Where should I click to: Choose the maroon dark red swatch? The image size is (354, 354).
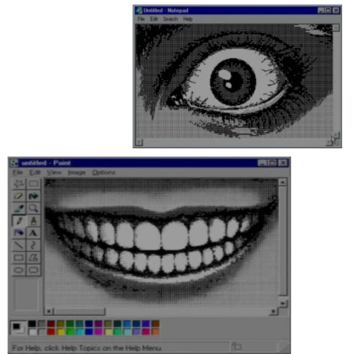[x=51, y=324]
